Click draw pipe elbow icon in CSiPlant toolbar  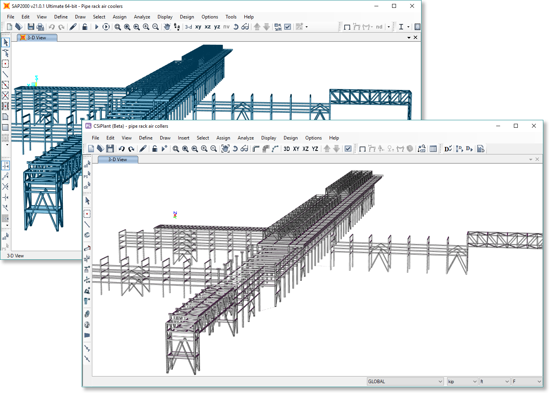point(256,149)
